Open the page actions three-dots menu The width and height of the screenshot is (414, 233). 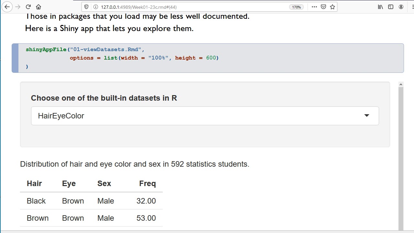[314, 7]
